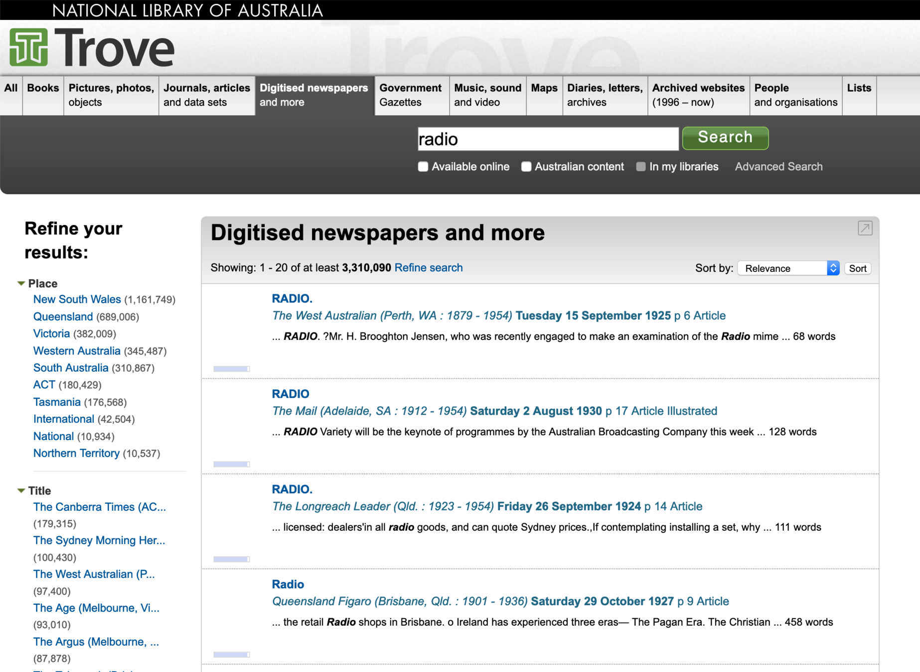
Task: Open Pictures, photos, objects tab
Action: [x=111, y=95]
